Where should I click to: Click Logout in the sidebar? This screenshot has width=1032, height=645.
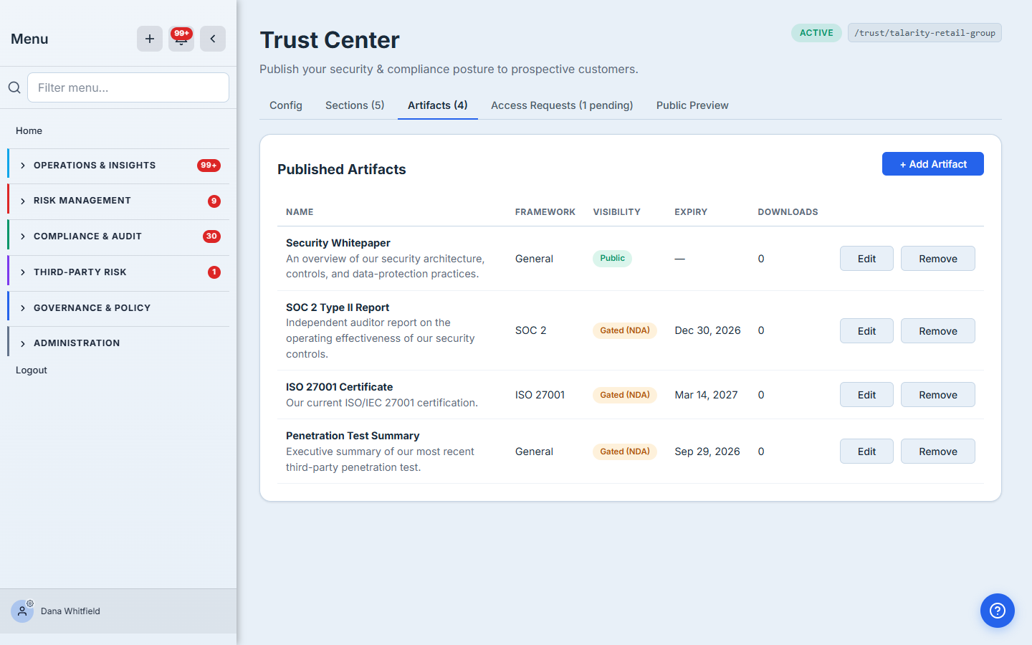(x=32, y=370)
